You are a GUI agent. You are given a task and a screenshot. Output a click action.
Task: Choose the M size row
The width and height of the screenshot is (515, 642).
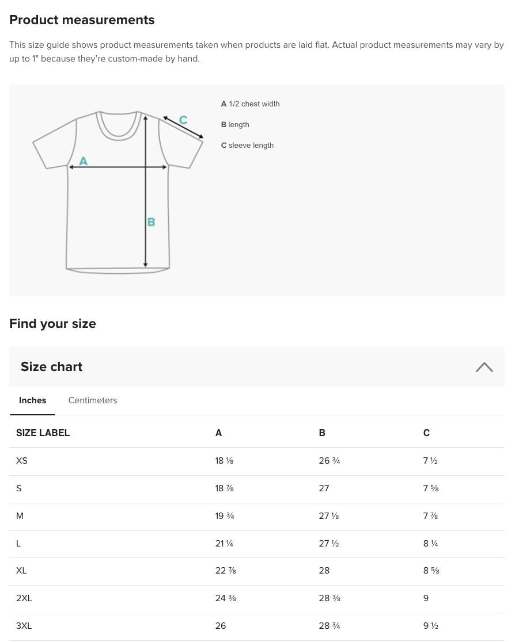coord(20,516)
